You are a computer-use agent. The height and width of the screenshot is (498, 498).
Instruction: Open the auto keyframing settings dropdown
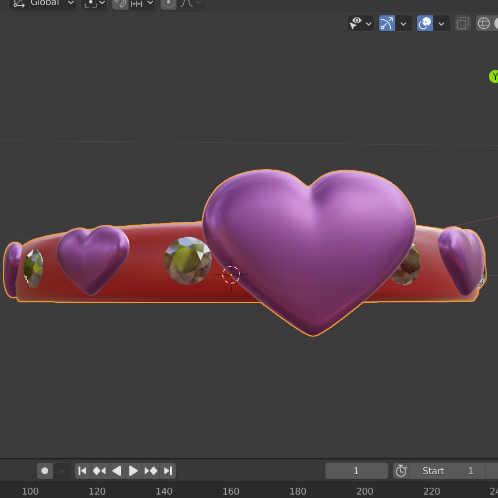point(61,471)
